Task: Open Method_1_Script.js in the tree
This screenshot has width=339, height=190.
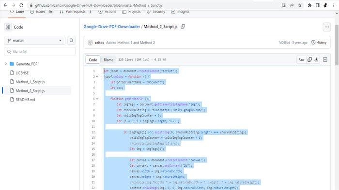Action: 30,82
